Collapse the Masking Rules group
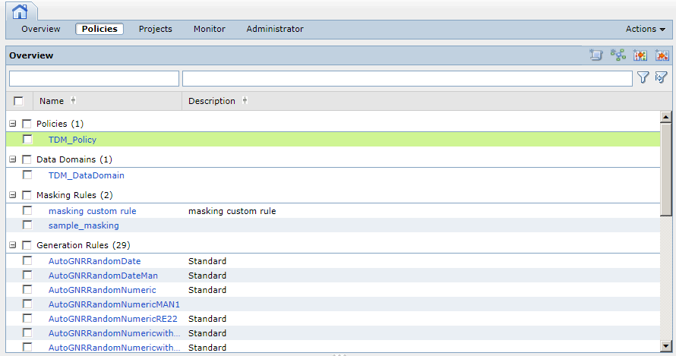 click(x=13, y=195)
